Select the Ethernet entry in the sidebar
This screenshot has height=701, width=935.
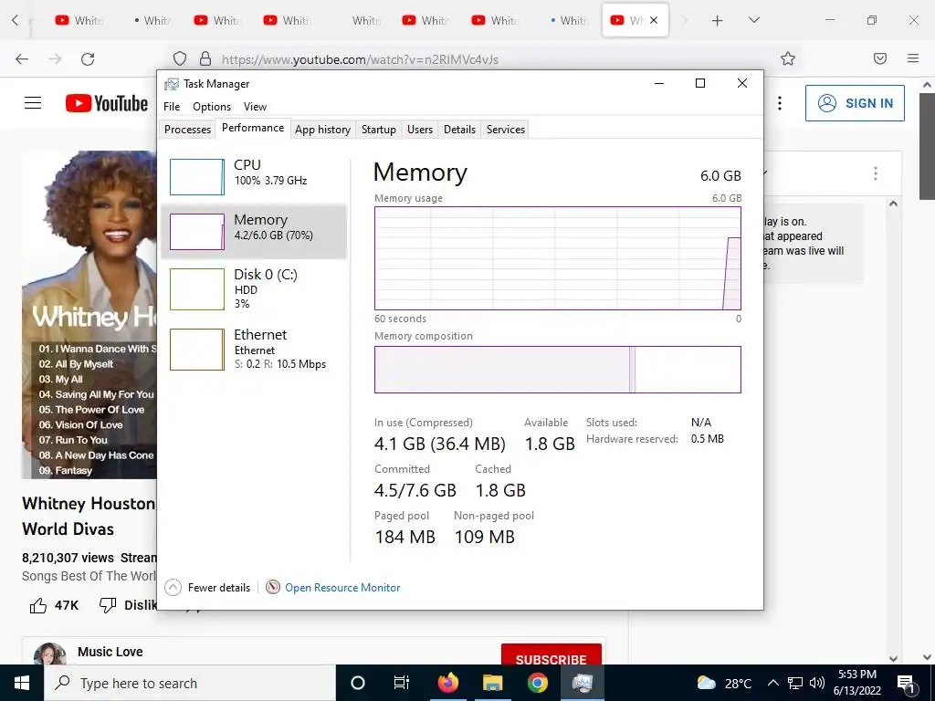click(254, 349)
